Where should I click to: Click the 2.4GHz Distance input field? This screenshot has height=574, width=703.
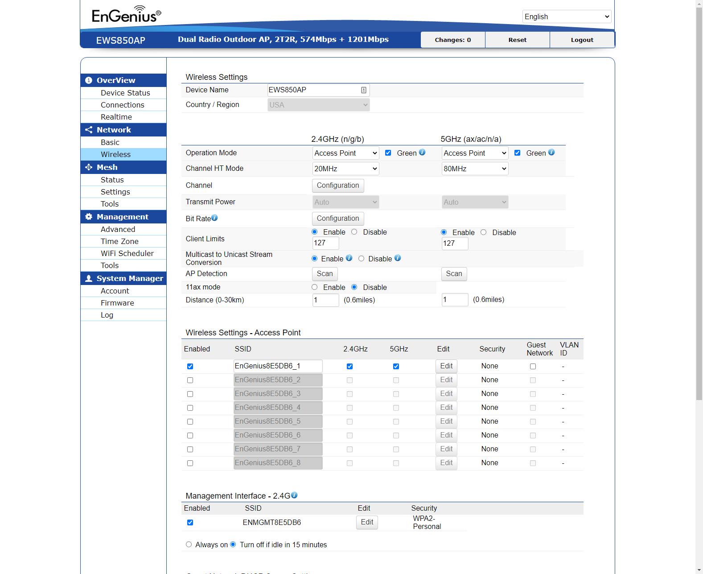325,300
